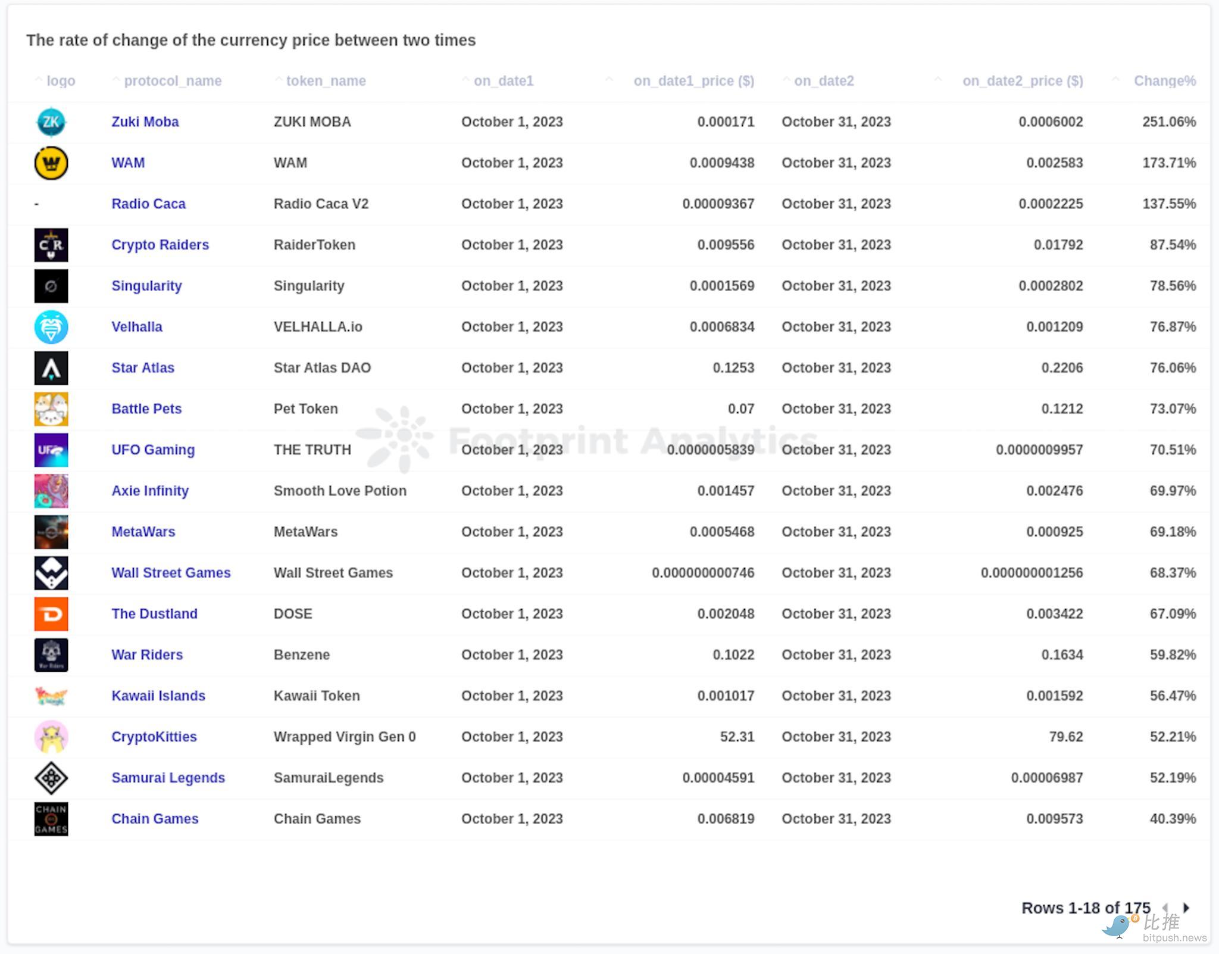Open the WAM protocol link

(128, 163)
